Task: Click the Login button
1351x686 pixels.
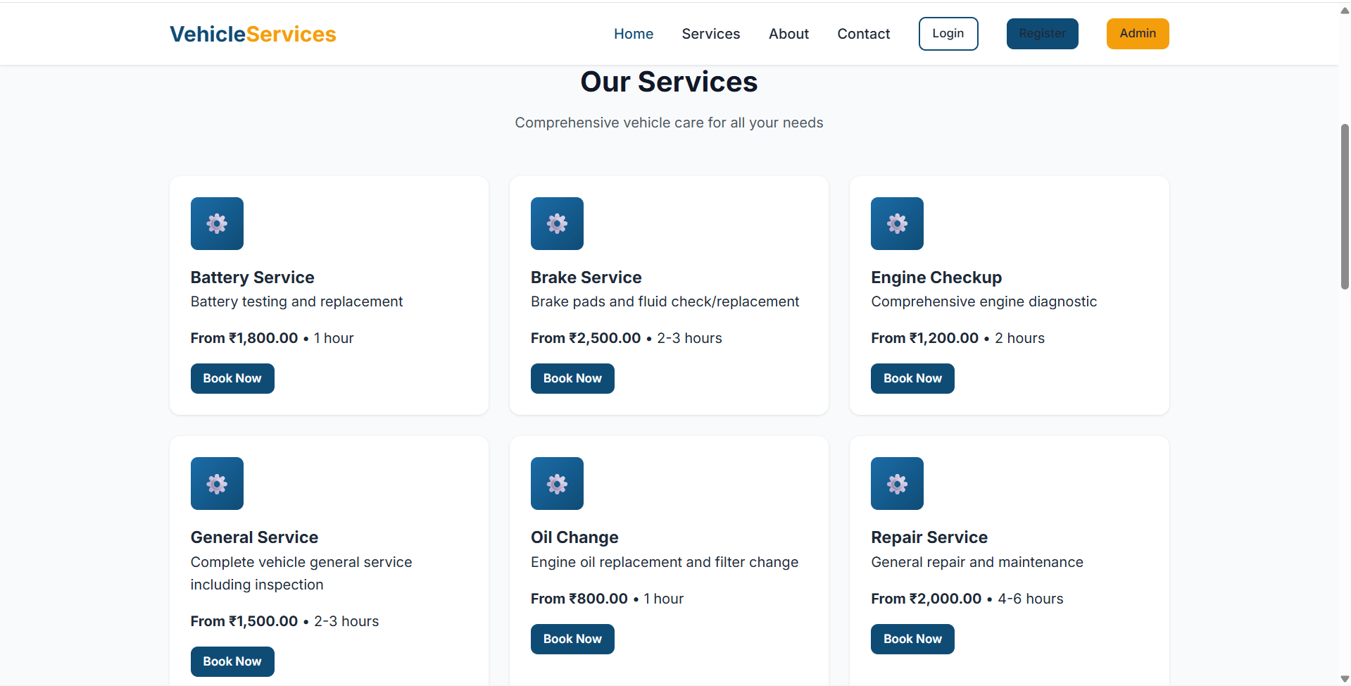Action: pos(948,34)
